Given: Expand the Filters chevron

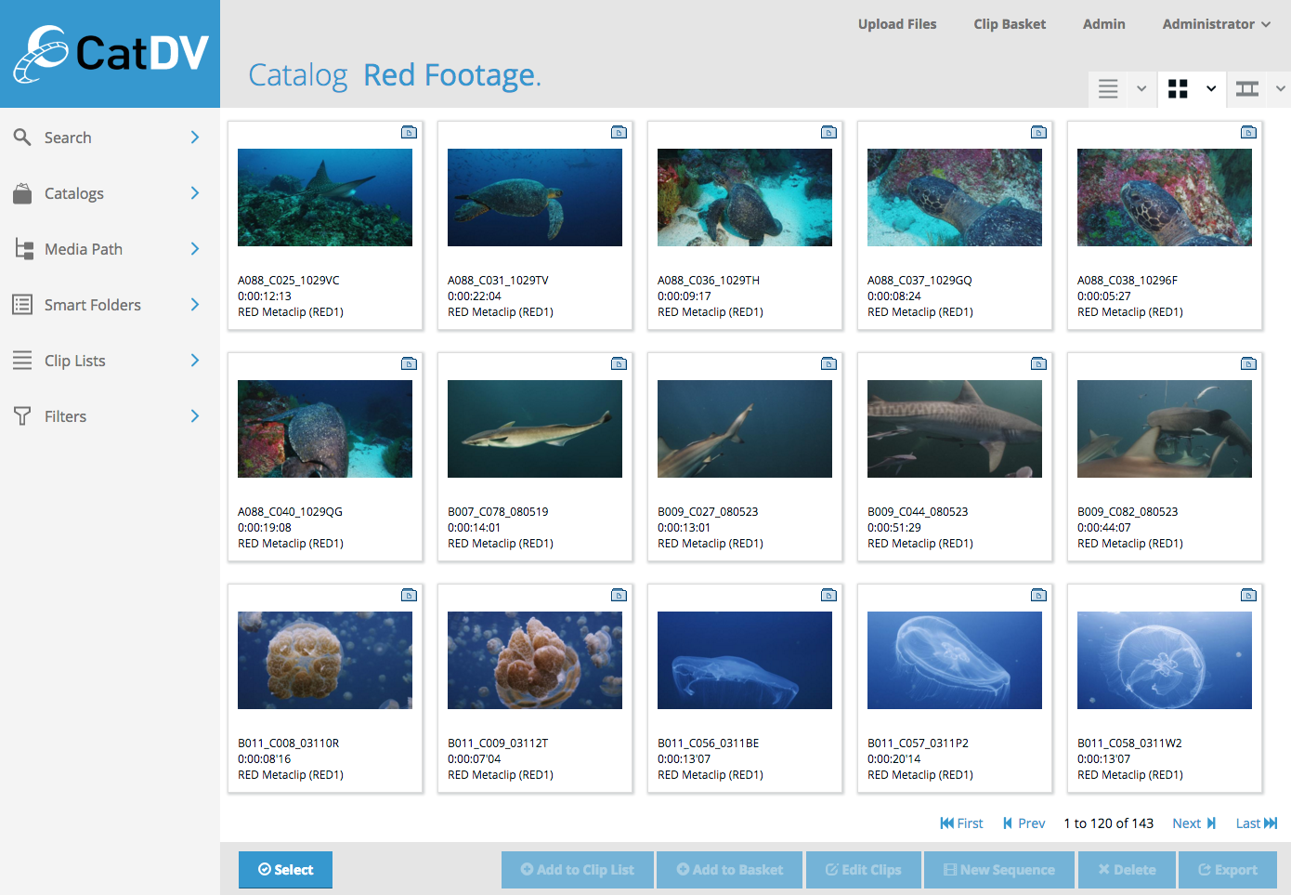Looking at the screenshot, I should (195, 416).
